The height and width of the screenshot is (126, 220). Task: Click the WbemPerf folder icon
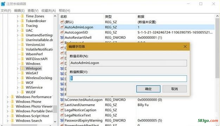22,54
